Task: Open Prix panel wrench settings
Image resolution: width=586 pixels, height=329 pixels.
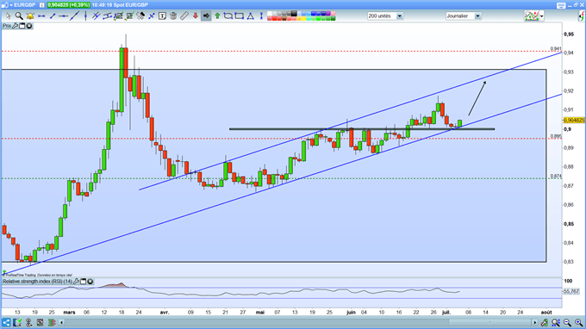Action: coord(15,26)
